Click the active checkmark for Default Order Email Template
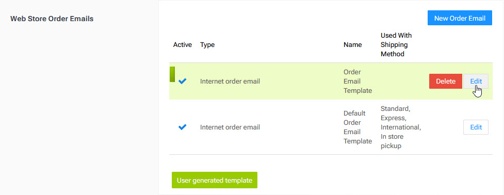504x195 pixels. [182, 127]
